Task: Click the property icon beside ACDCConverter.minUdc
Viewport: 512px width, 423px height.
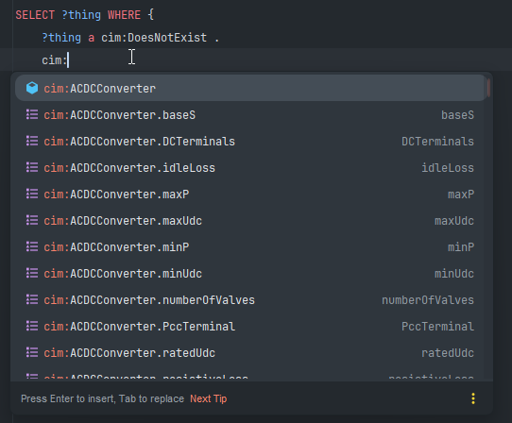Action: pyautogui.click(x=32, y=273)
